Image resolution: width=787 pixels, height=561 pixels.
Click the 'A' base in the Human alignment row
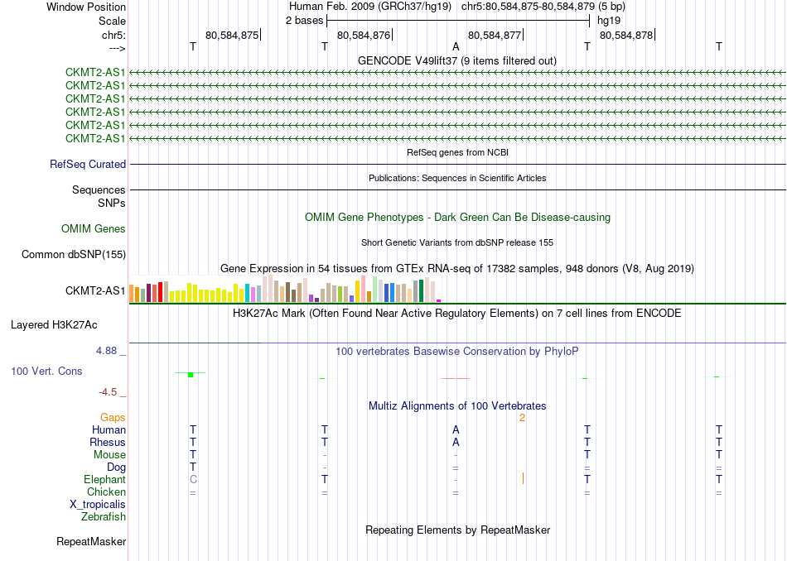[456, 429]
